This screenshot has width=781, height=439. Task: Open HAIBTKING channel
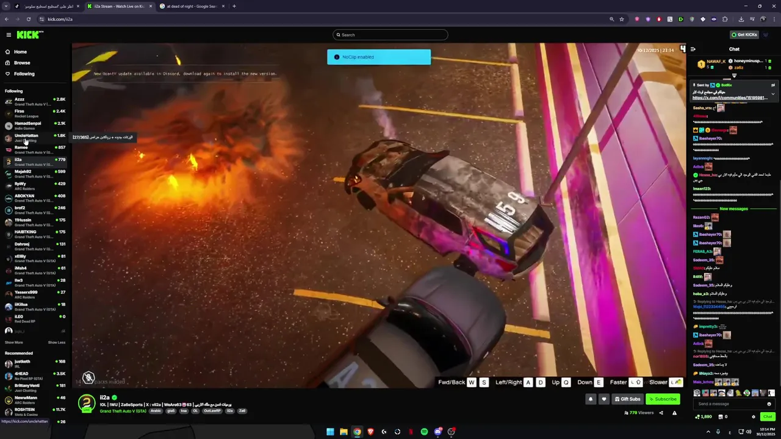(x=35, y=234)
